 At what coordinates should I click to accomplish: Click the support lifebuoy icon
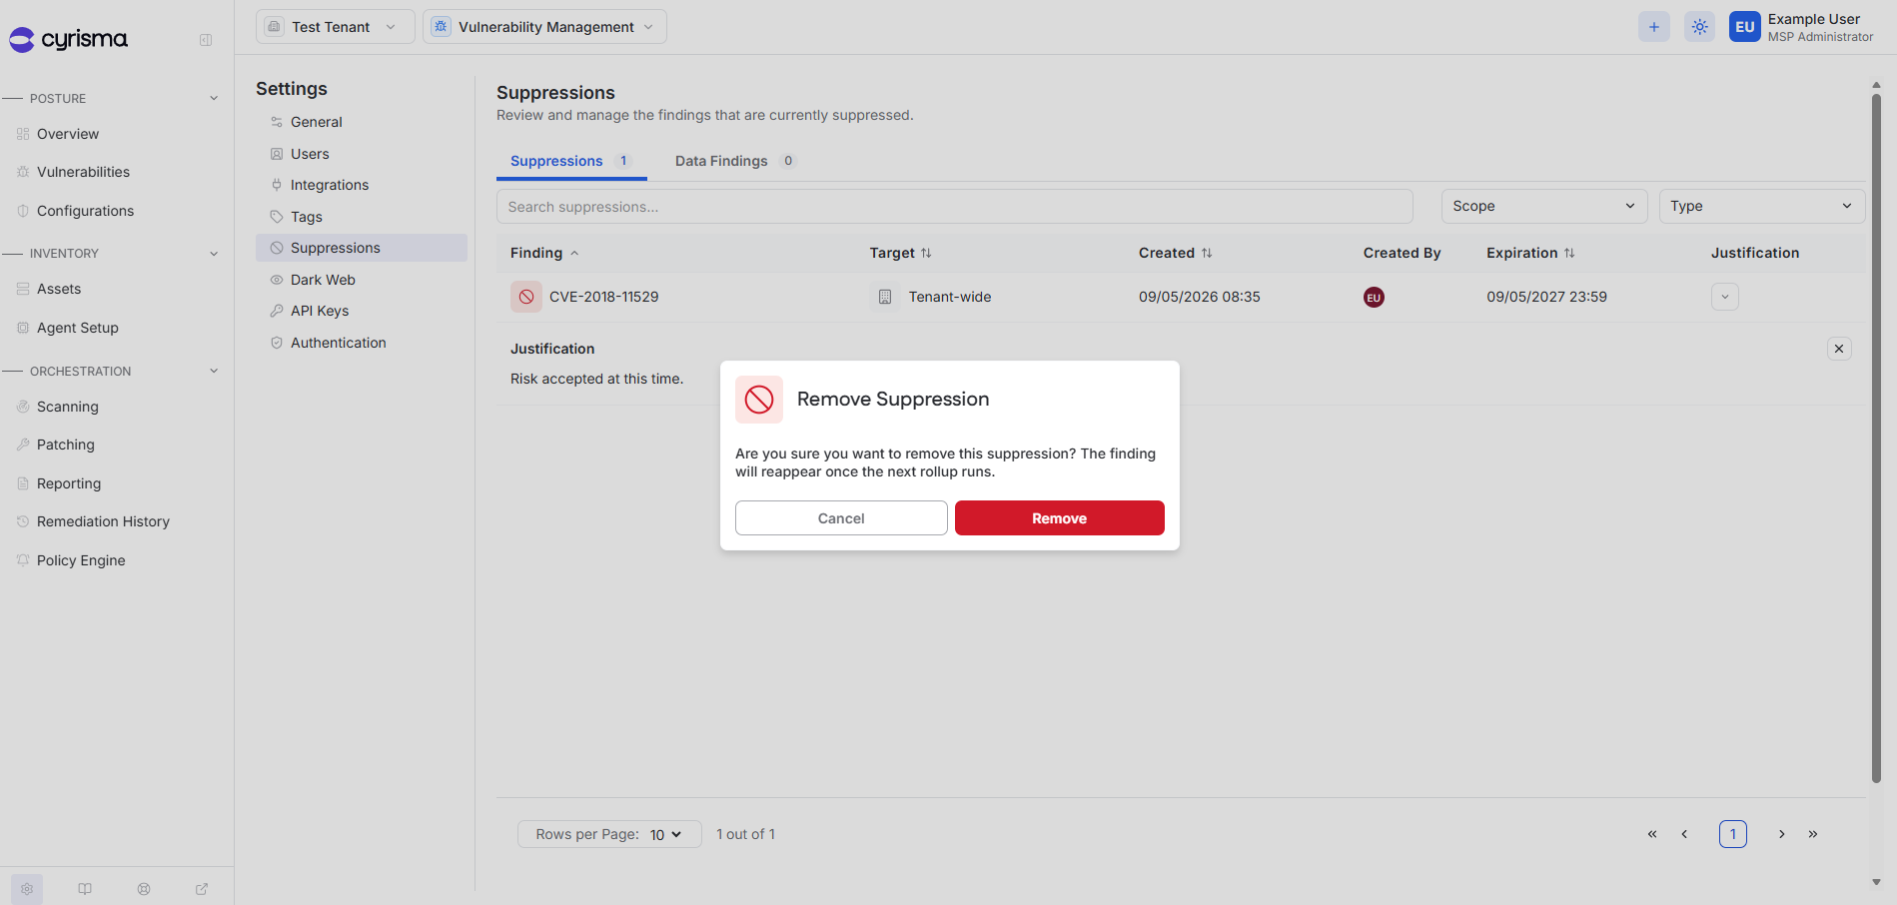click(x=144, y=889)
